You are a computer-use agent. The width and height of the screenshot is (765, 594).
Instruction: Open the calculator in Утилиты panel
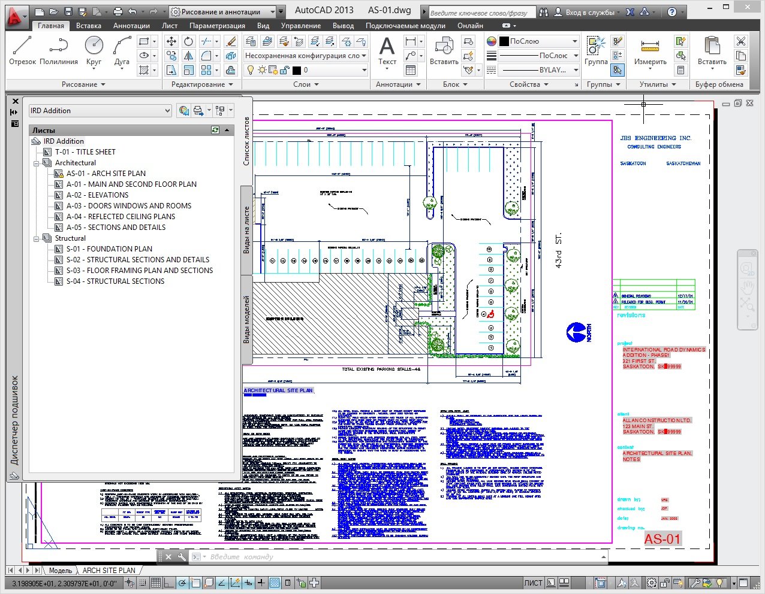pos(680,70)
